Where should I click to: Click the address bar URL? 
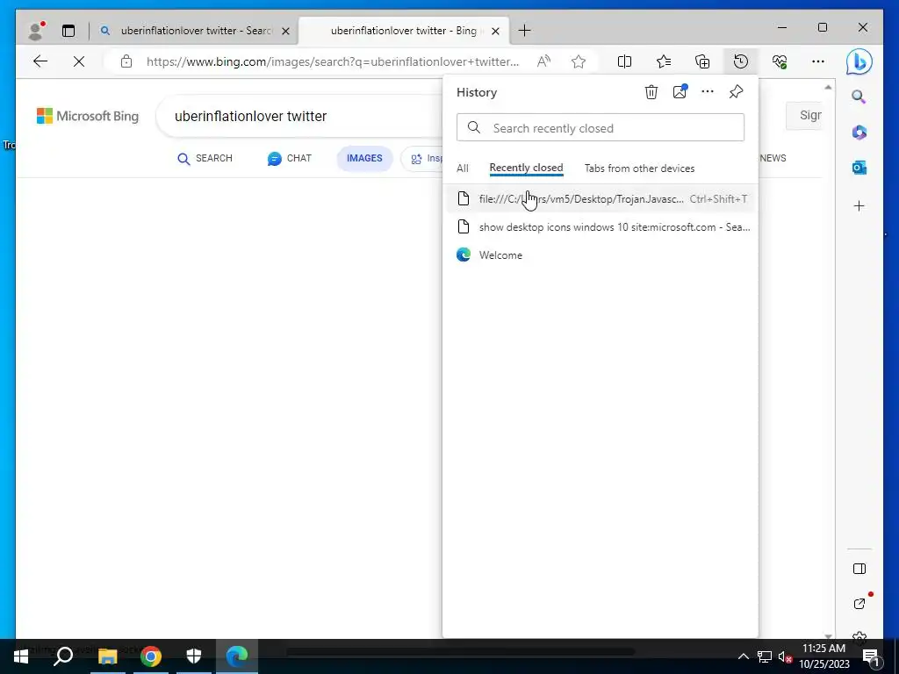coord(333,62)
